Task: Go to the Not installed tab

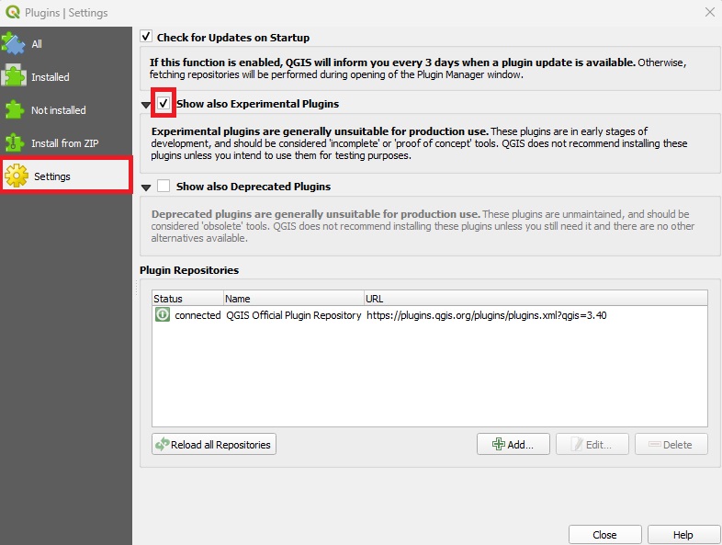Action: tap(66, 110)
